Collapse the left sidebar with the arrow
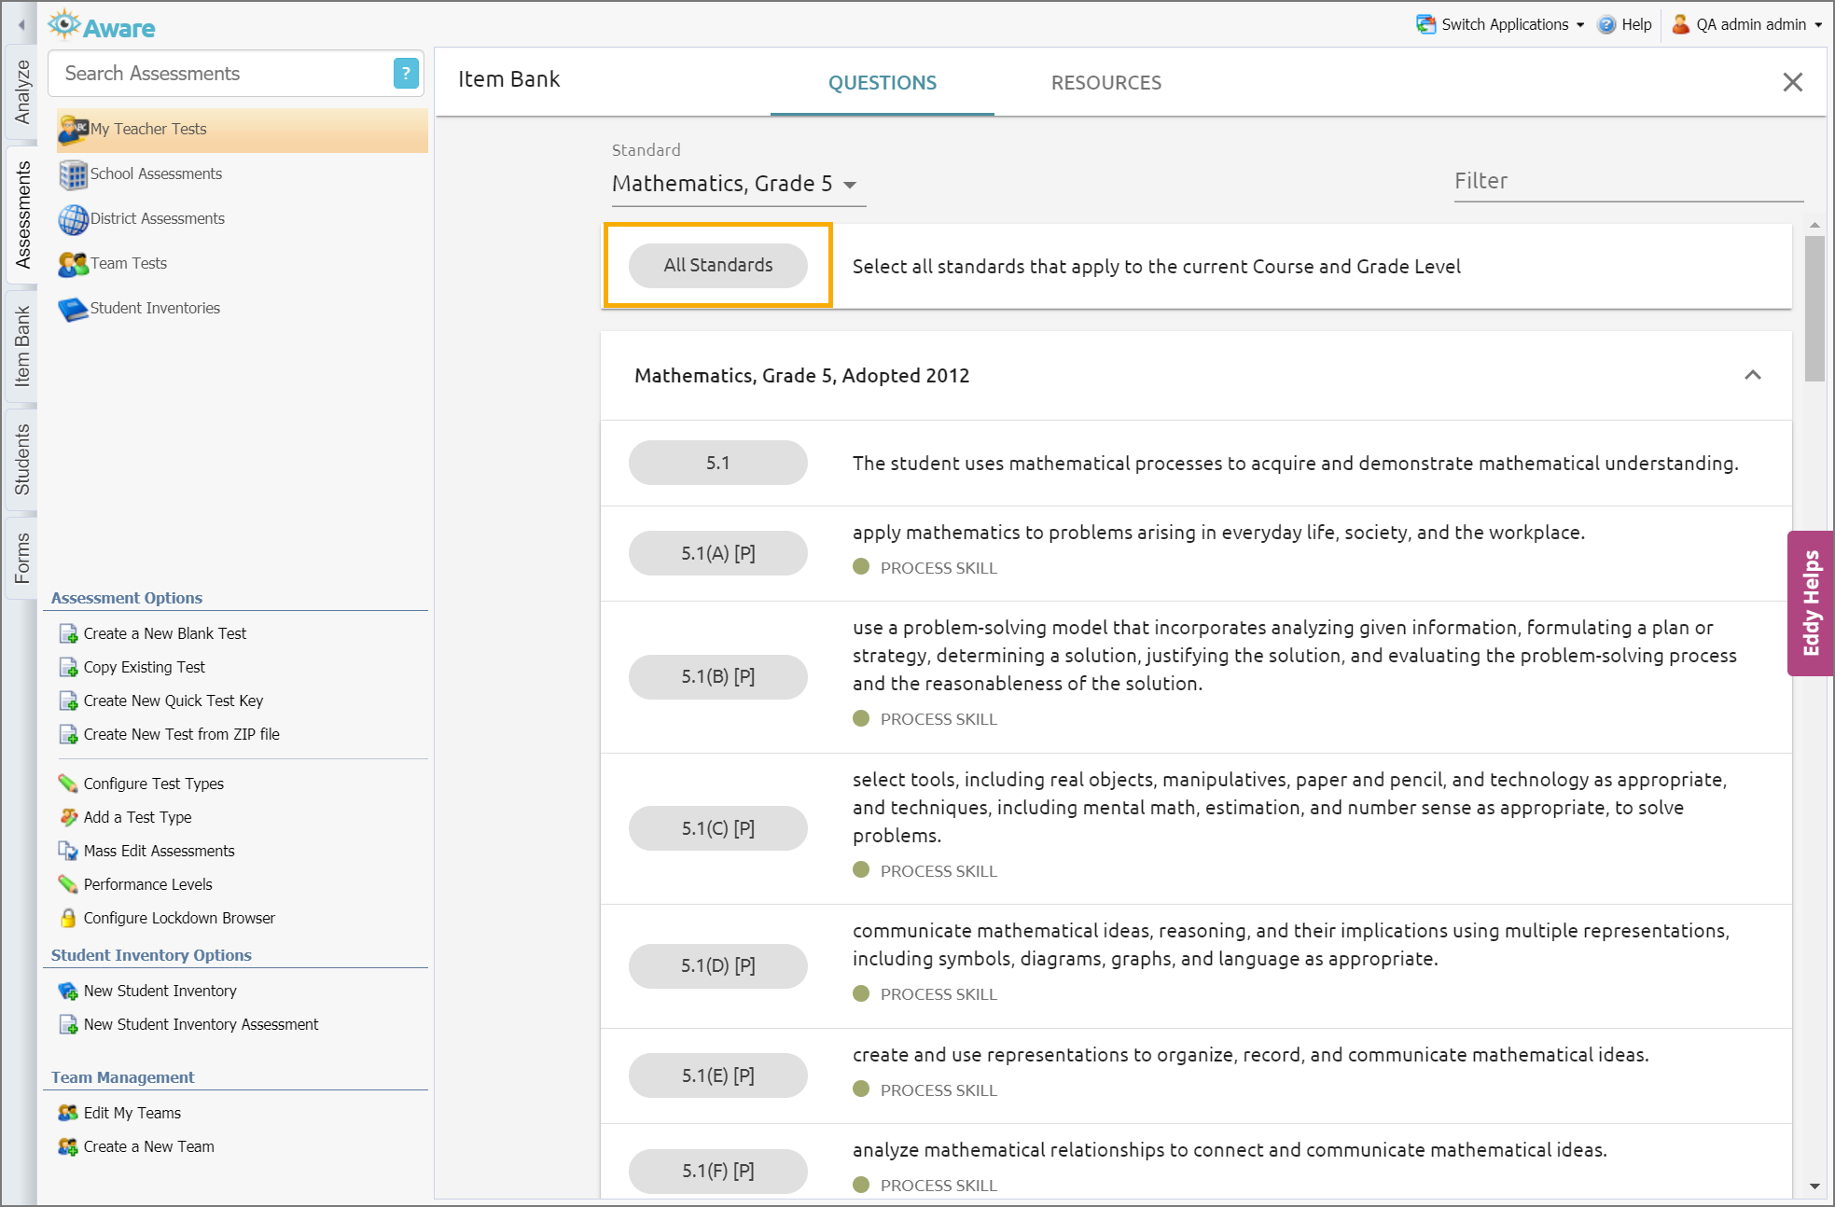 point(21,25)
